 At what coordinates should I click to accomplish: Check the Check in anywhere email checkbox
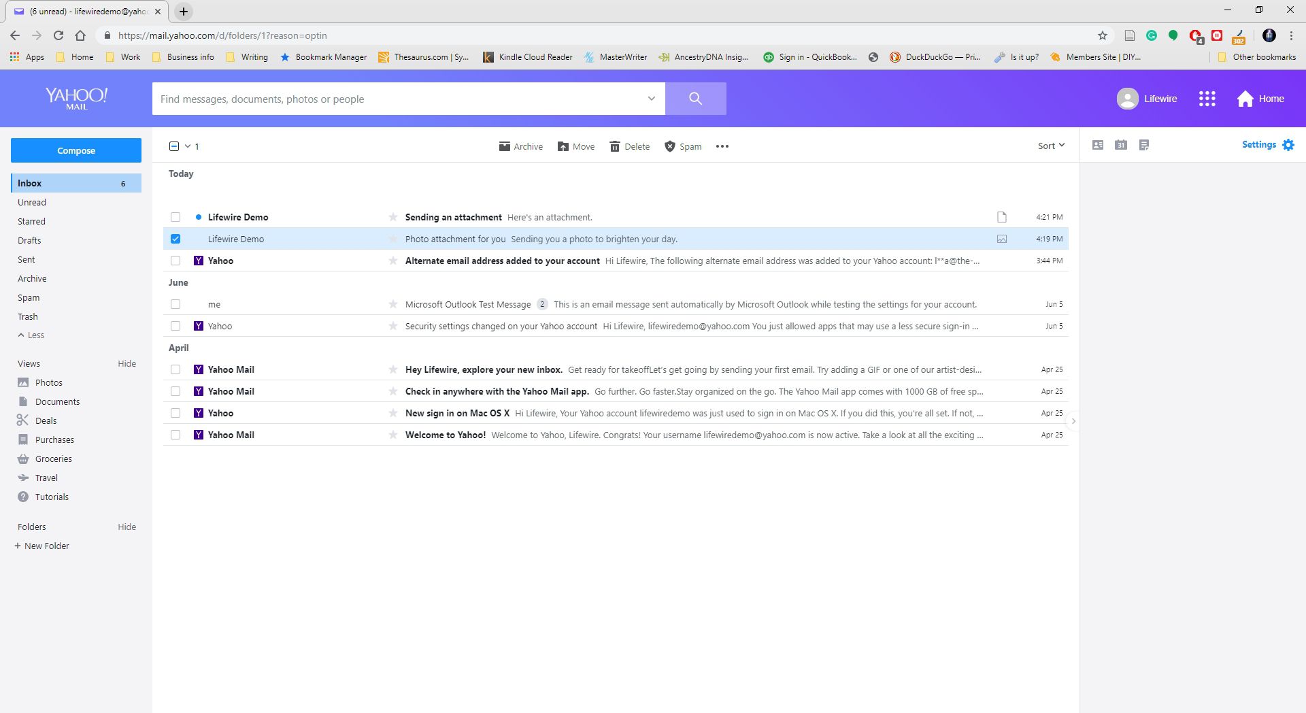175,391
